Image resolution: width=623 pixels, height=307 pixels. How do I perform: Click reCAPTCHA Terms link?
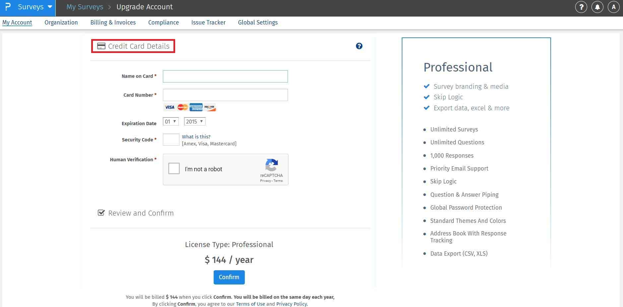pyautogui.click(x=278, y=181)
